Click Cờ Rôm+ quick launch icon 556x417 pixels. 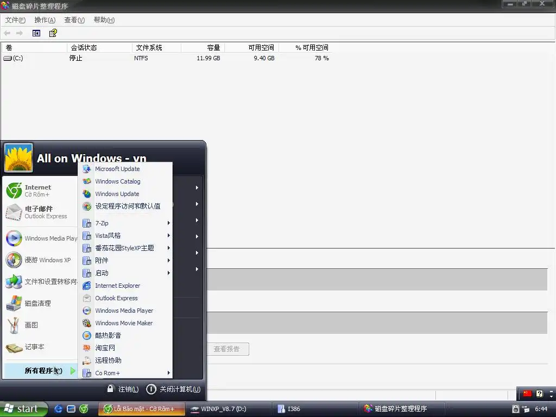point(84,409)
